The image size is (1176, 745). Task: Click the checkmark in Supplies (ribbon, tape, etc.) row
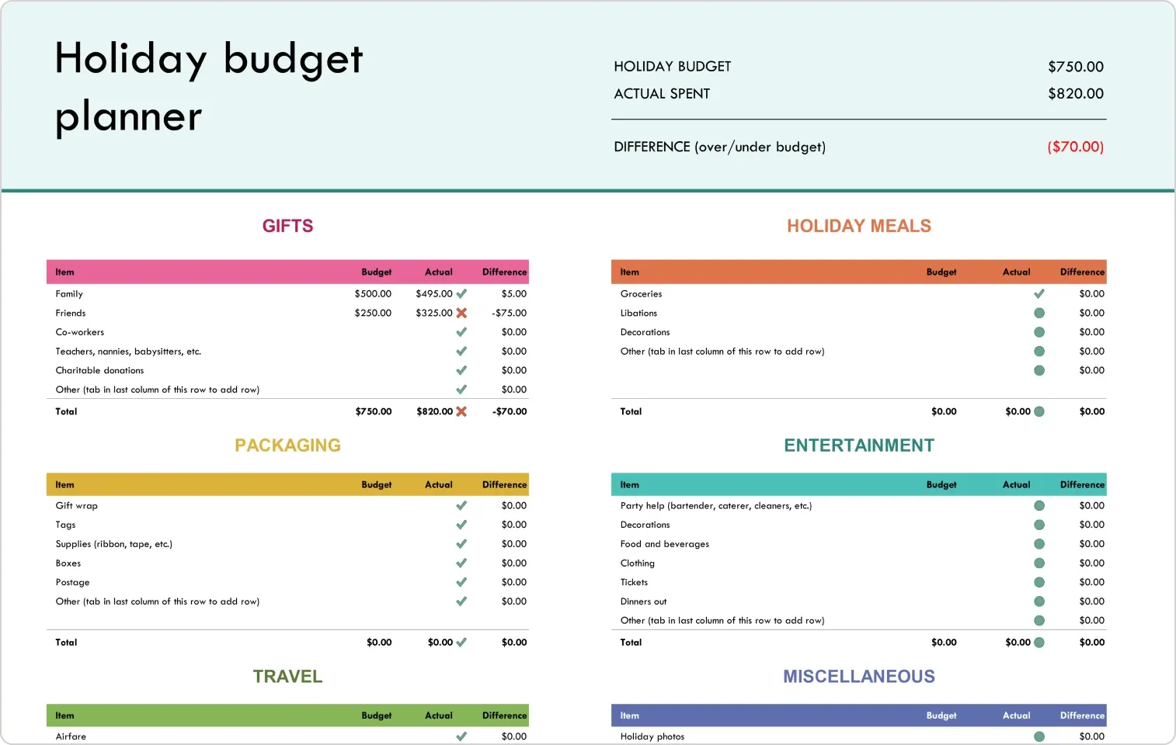coord(461,544)
